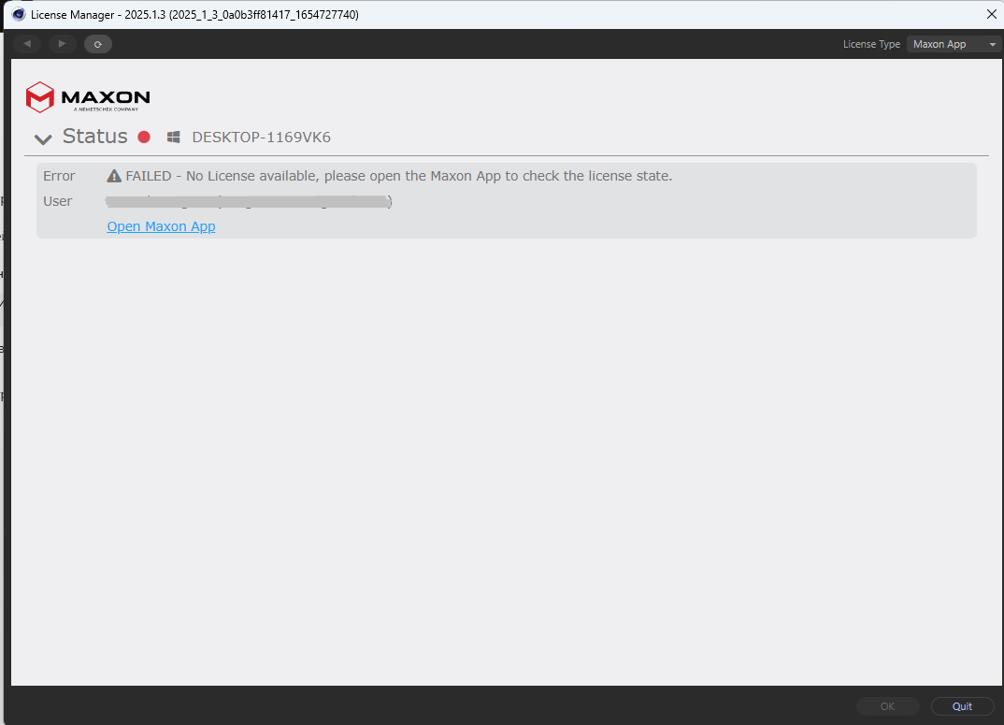1004x725 pixels.
Task: Click the Status heading
Action: pyautogui.click(x=94, y=136)
